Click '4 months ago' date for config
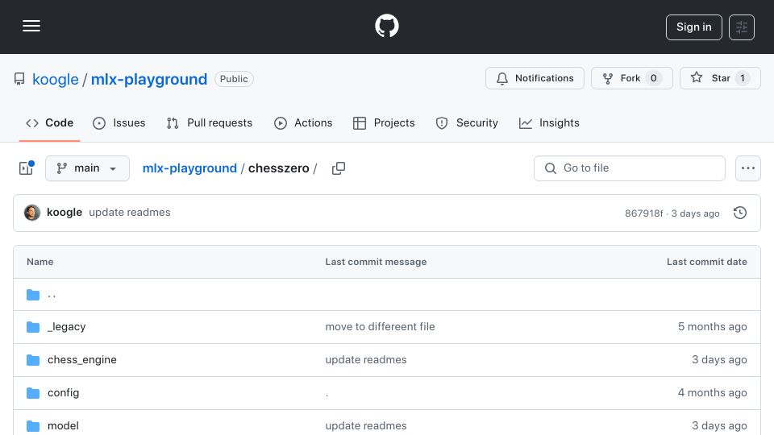The width and height of the screenshot is (774, 435). [712, 392]
